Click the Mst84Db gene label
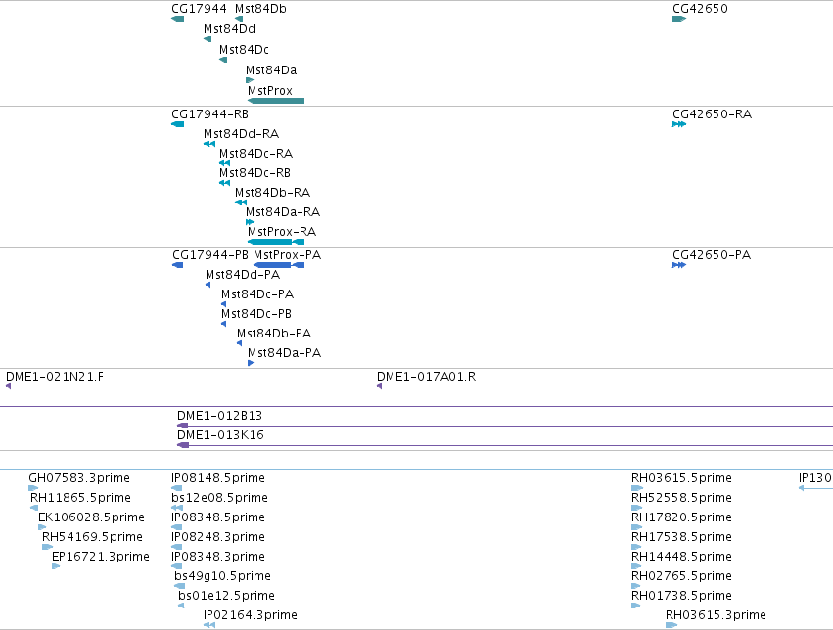 (260, 9)
